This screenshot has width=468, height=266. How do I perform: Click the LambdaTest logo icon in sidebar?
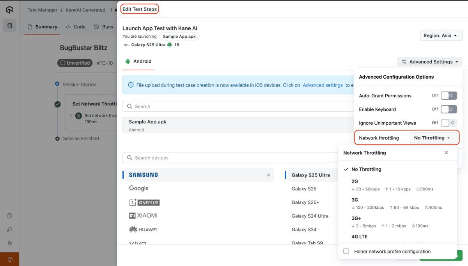click(9, 10)
